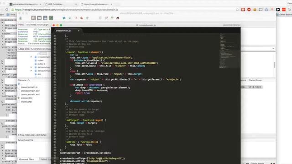Click the Host field in FileZilla quickconnect
The width and height of the screenshot is (292, 164).
coord(37,25)
